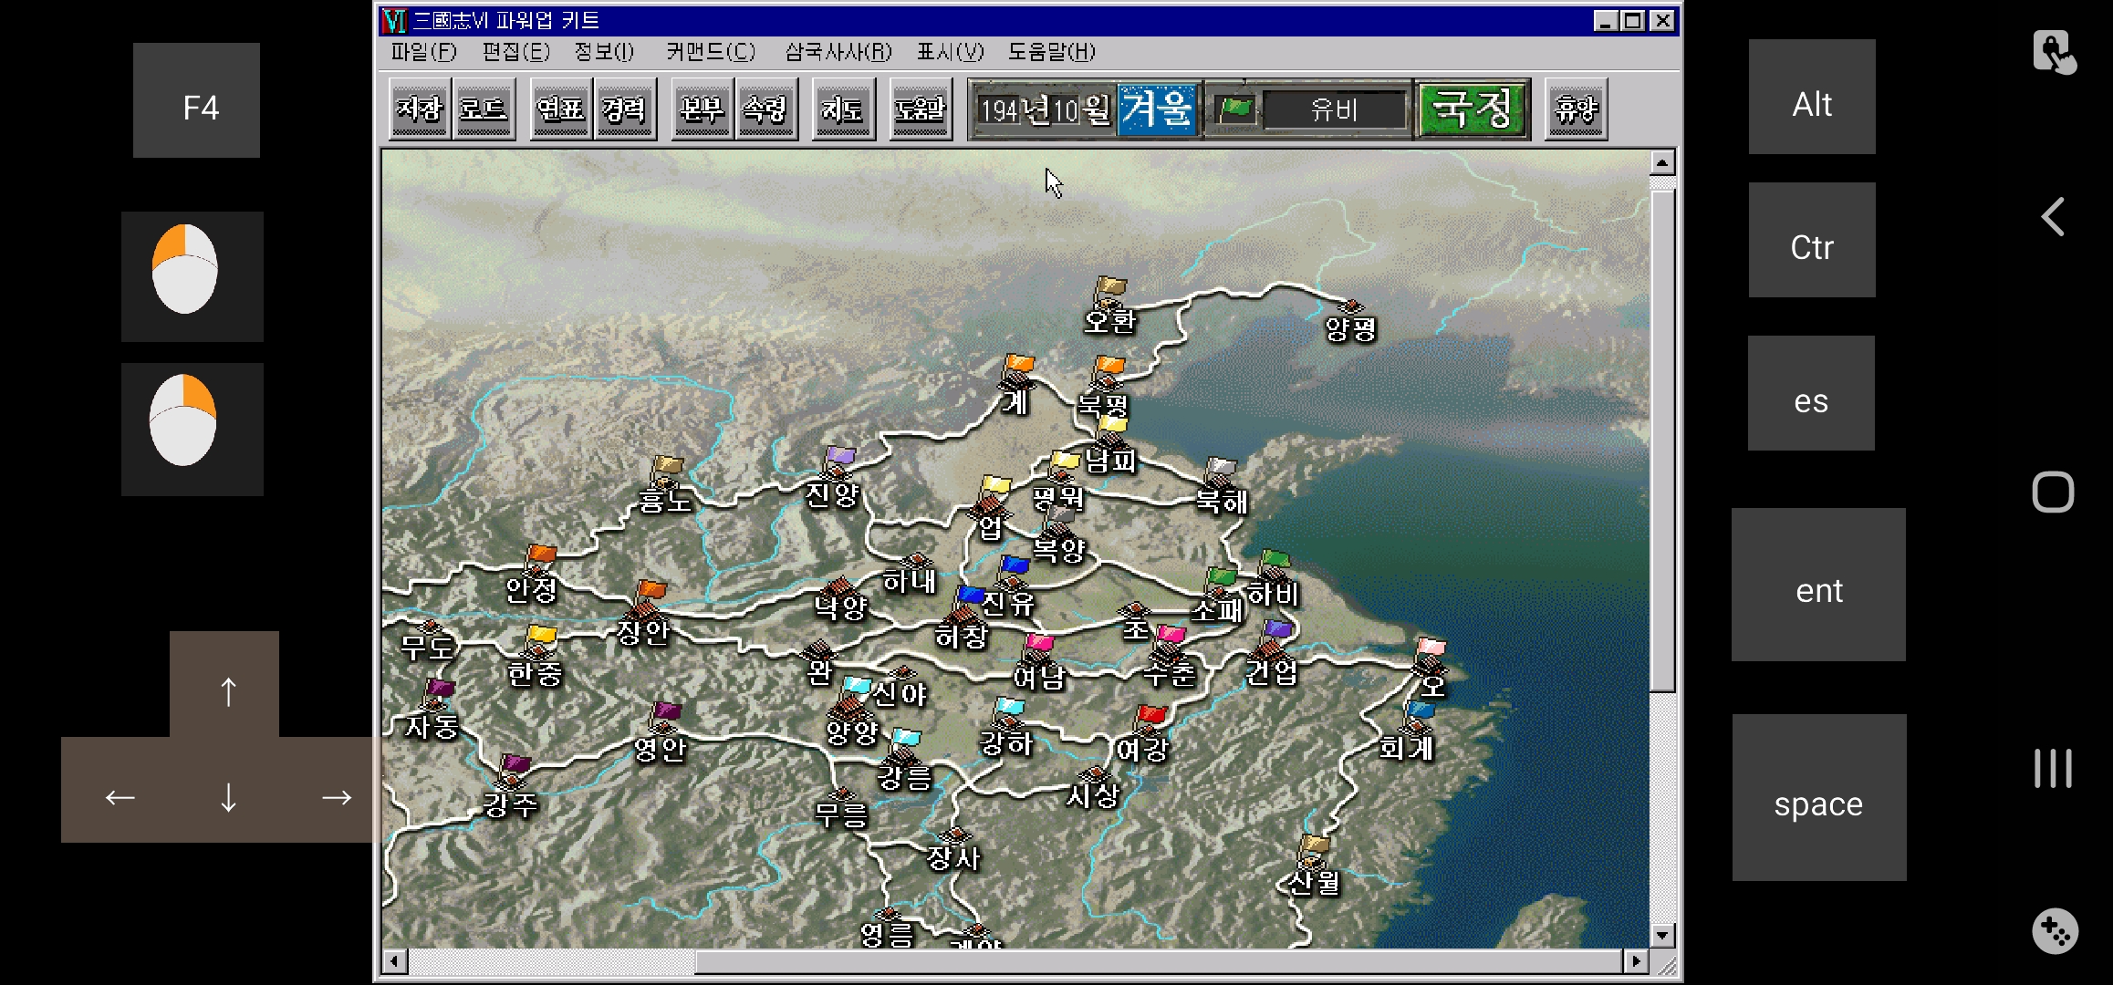Tap the right mouse click overlay icon

[193, 430]
